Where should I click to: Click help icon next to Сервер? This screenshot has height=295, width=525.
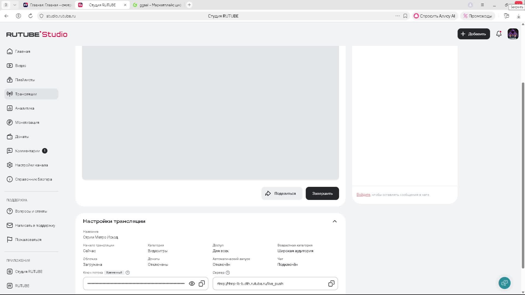228,273
